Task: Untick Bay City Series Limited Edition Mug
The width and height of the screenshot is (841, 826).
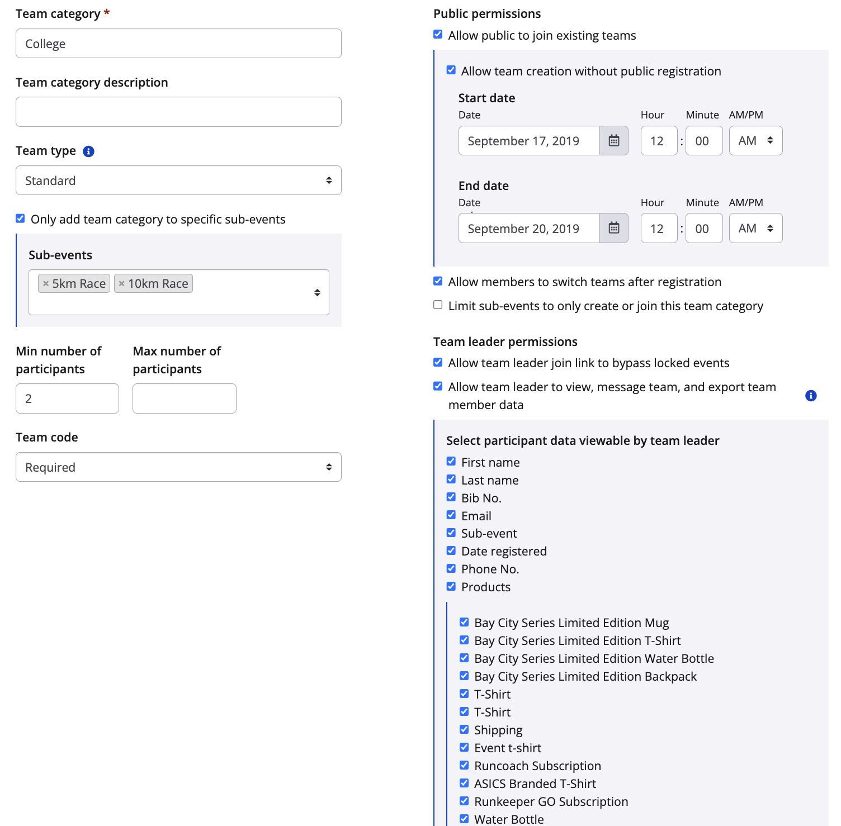Action: point(464,622)
